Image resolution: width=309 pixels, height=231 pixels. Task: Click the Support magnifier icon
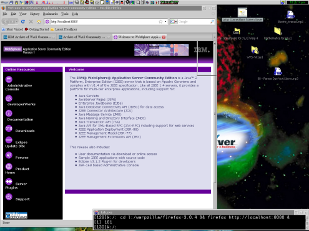9,197
